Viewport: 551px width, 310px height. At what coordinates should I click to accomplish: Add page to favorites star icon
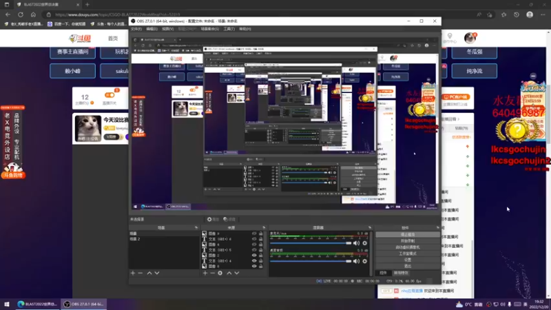click(x=490, y=14)
